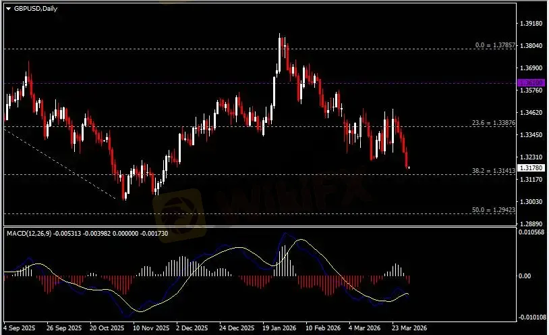Click the MACD scale value 0.010568
Image resolution: width=549 pixels, height=335 pixels.
coord(531,232)
